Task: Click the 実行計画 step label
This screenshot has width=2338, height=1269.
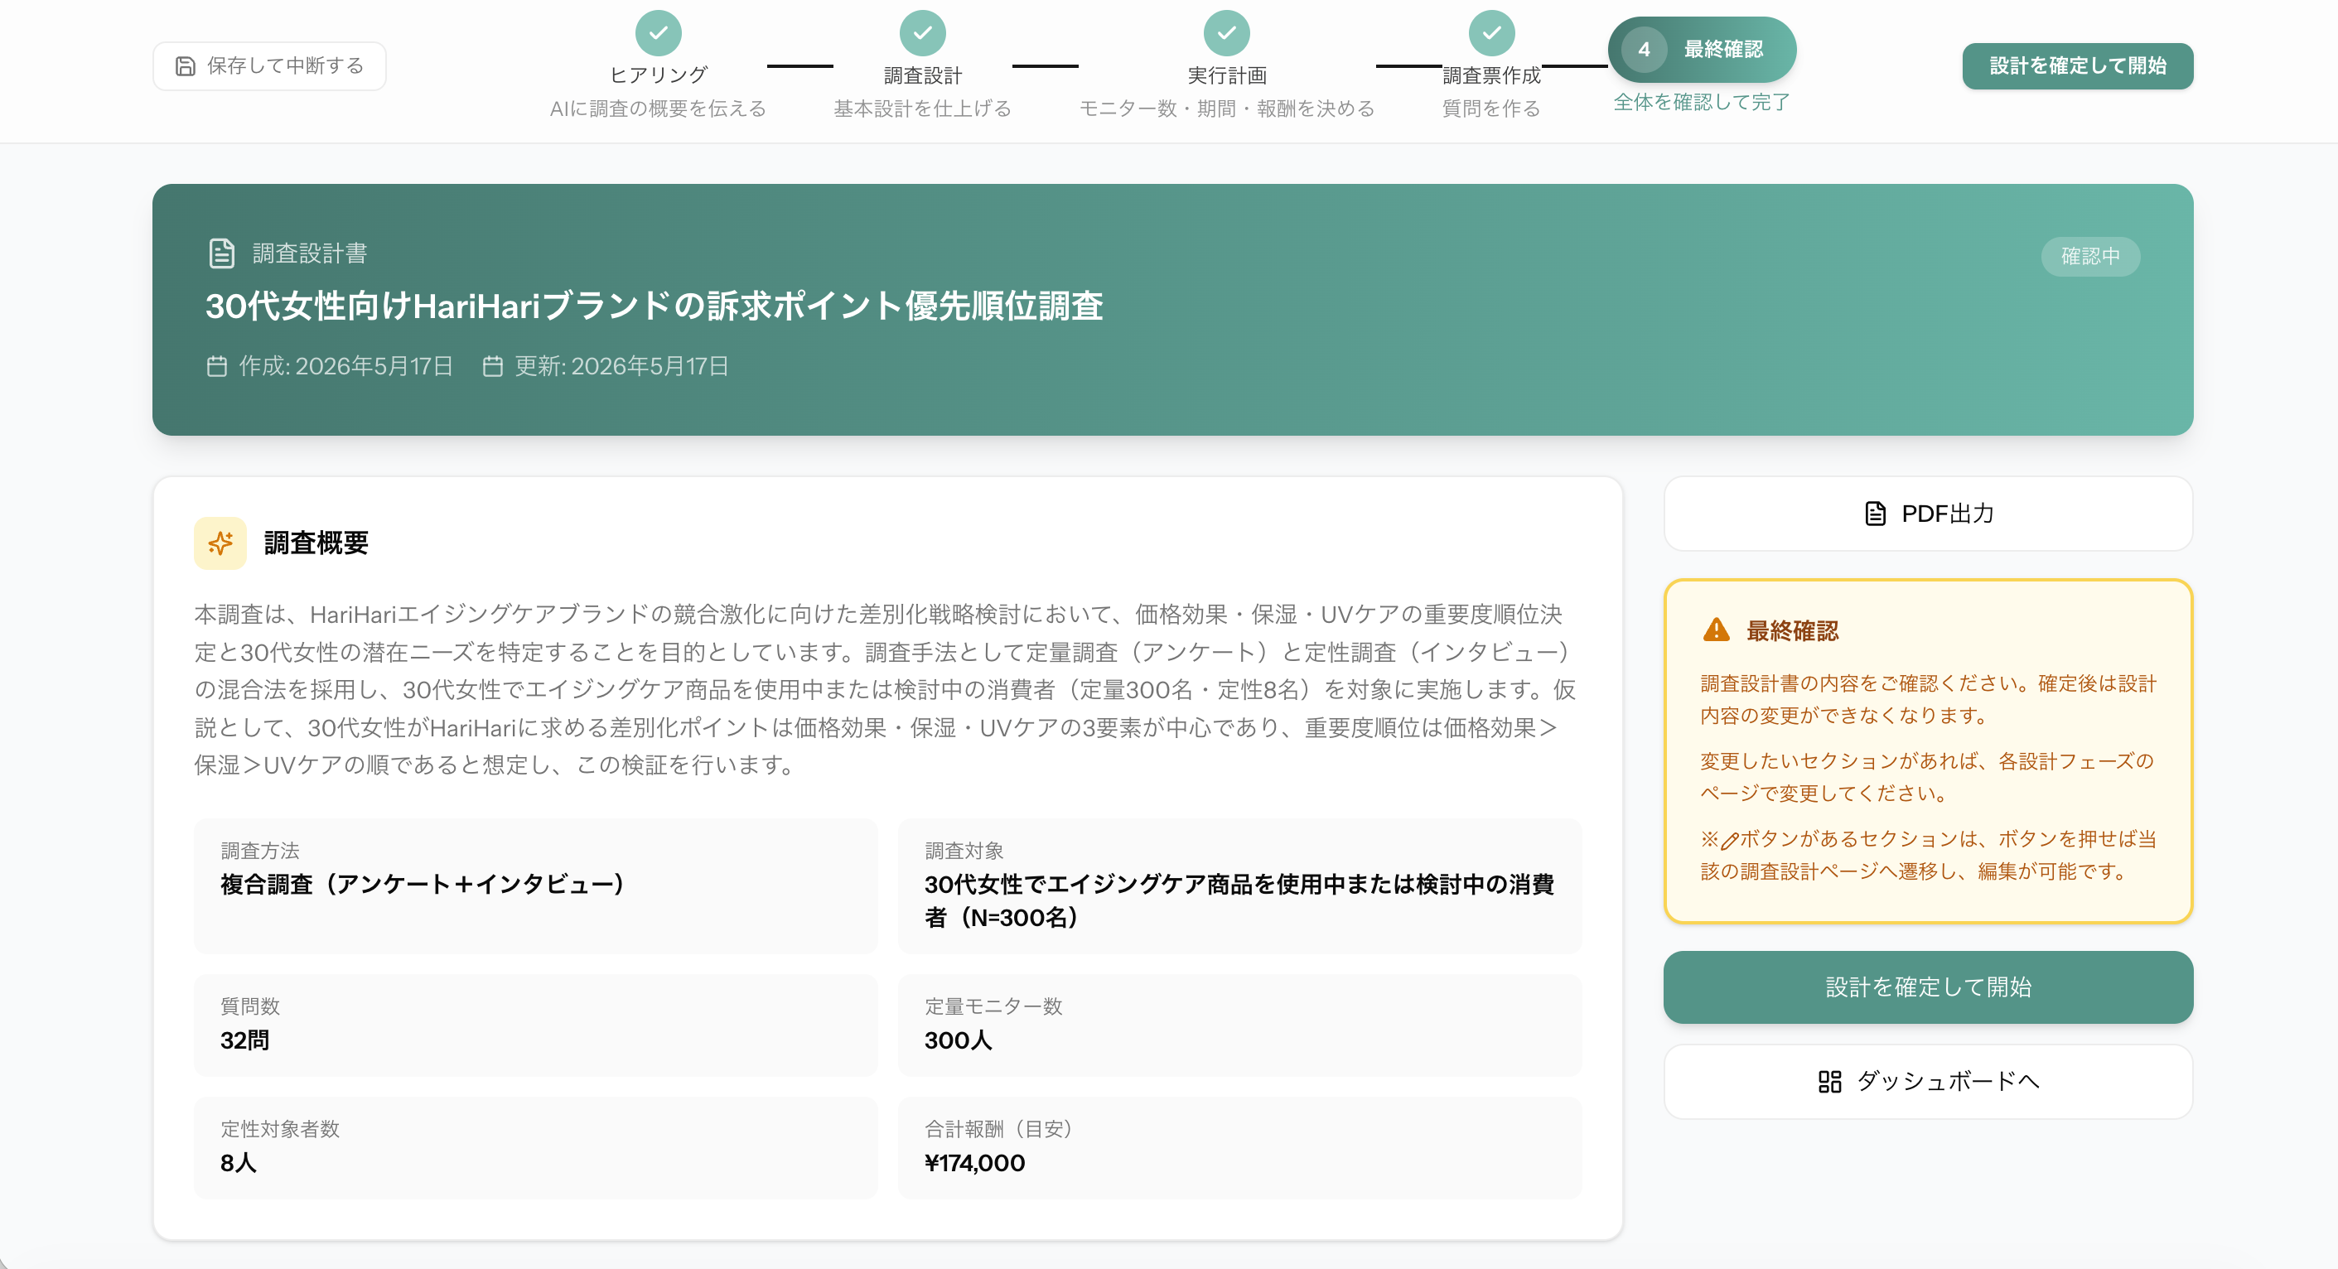Action: click(x=1226, y=75)
